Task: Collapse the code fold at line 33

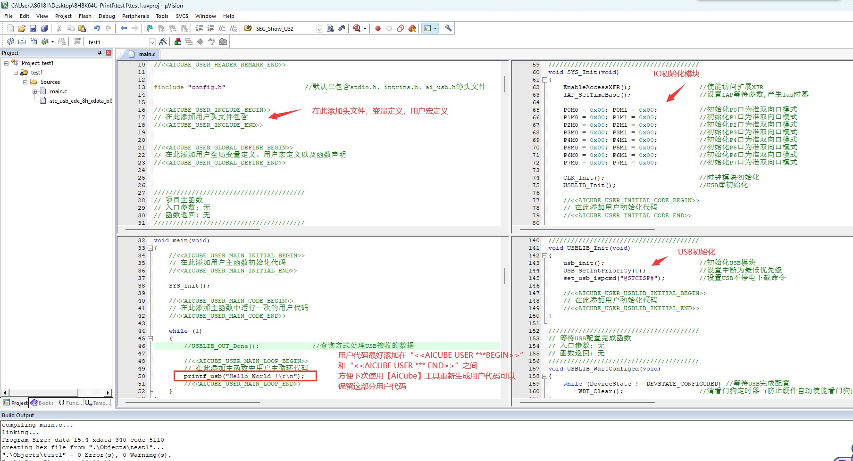Action: pos(150,248)
